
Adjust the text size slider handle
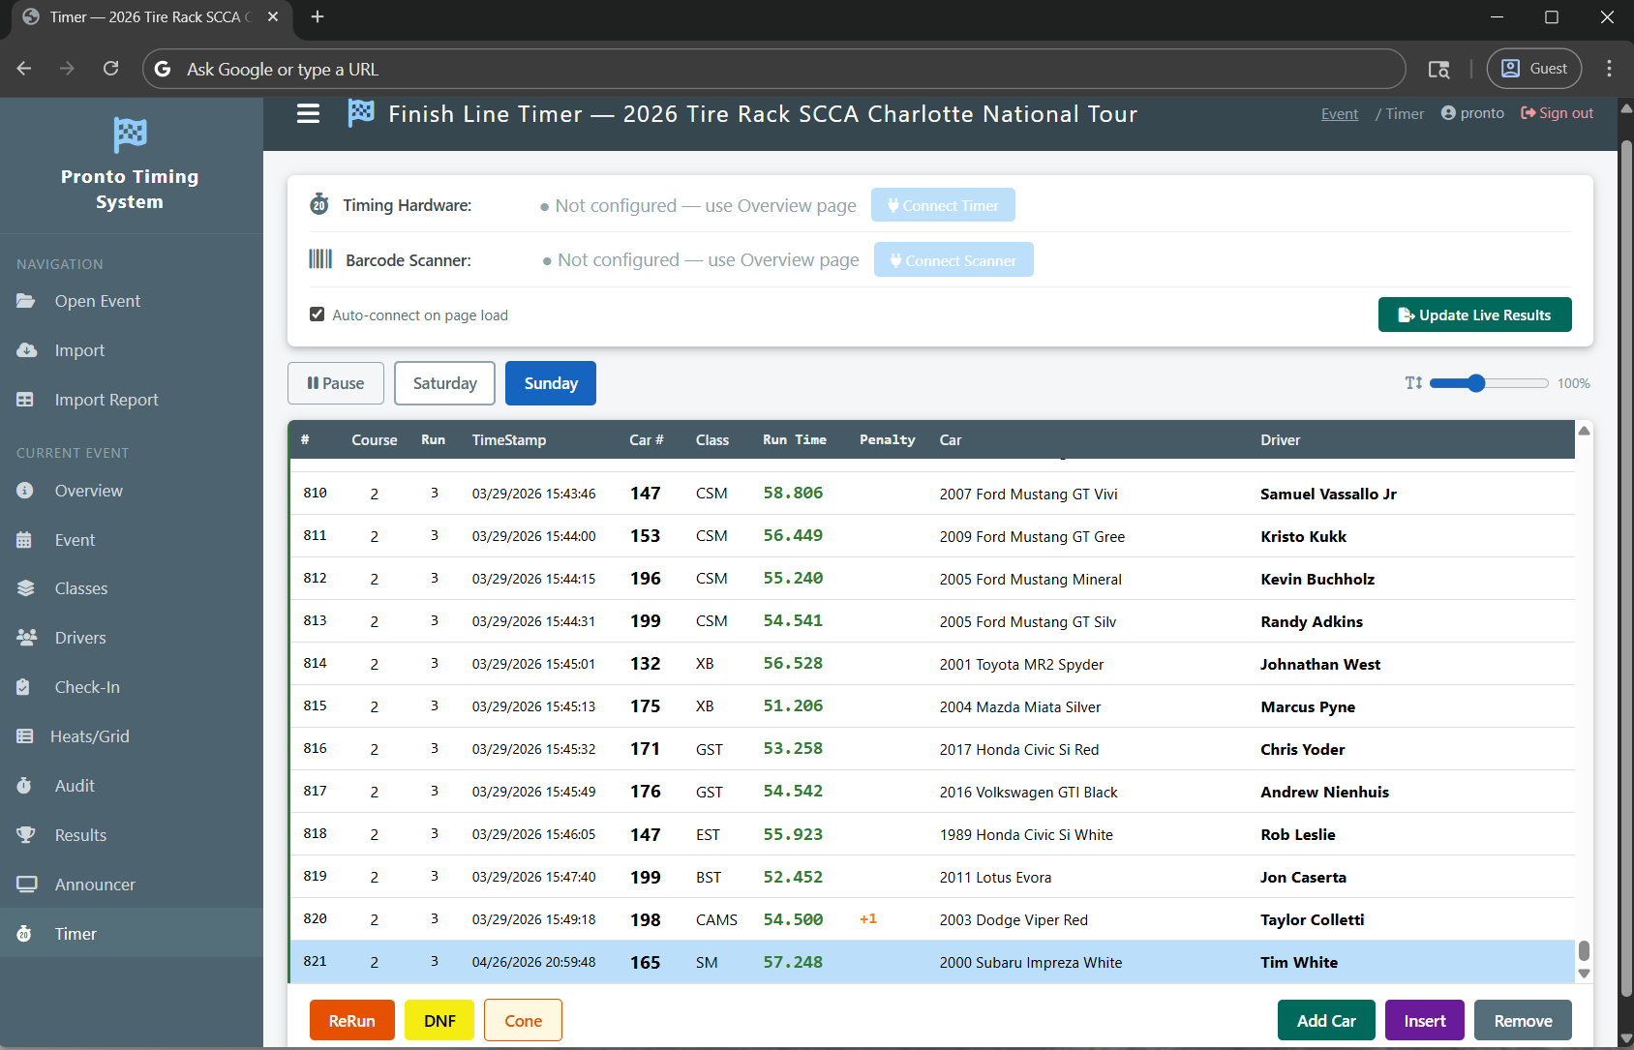click(x=1476, y=383)
